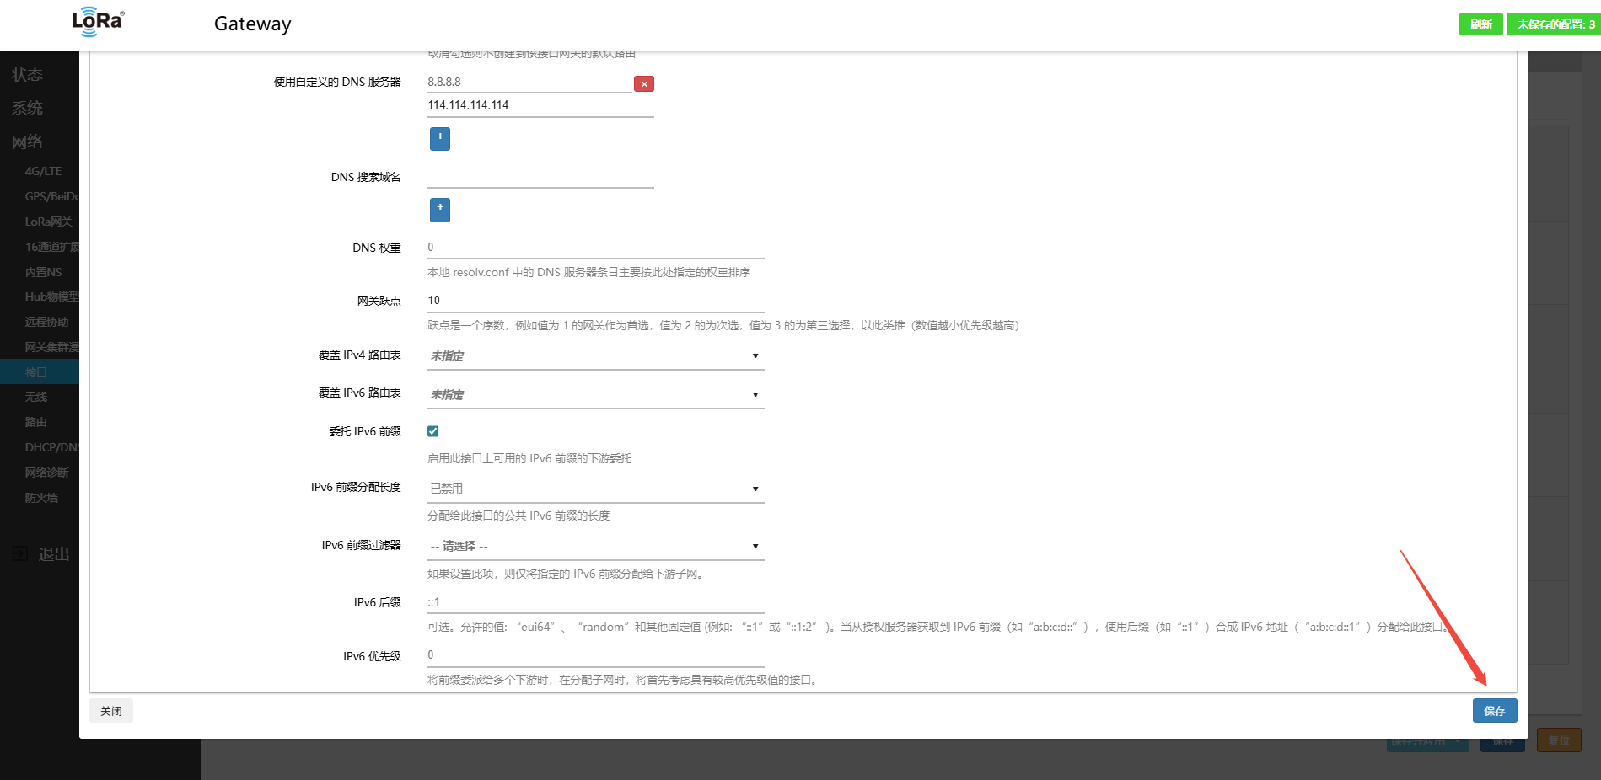The image size is (1601, 780).
Task: Open the IPv6 prefix filter dropdown
Action: pos(594,546)
